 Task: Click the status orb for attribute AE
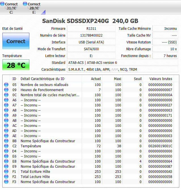[x=6, y=136]
